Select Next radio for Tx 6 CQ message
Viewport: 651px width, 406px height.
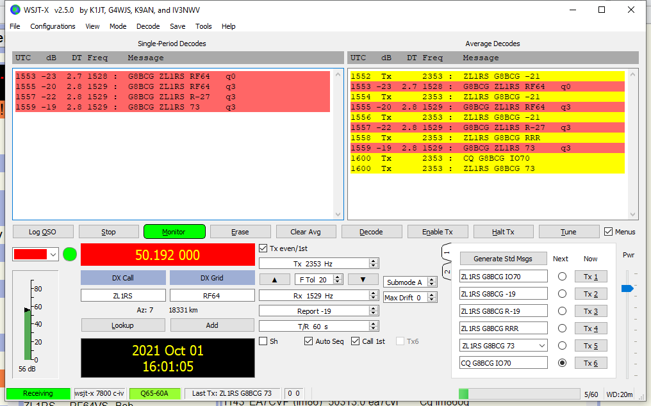[x=562, y=363]
